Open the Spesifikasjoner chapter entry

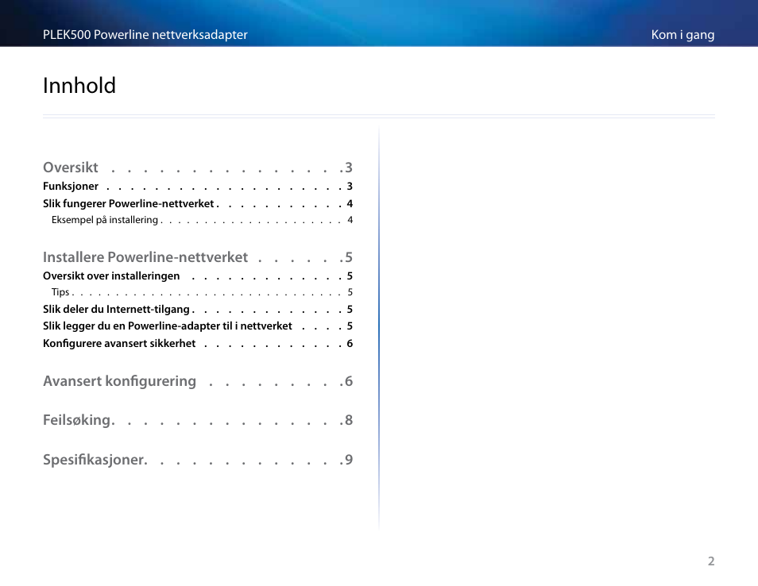(x=198, y=460)
